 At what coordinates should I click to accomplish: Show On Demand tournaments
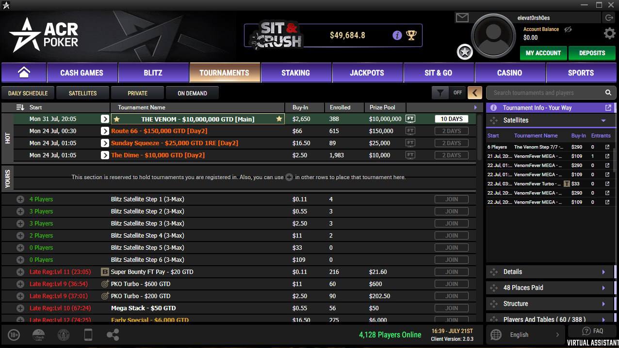(192, 93)
